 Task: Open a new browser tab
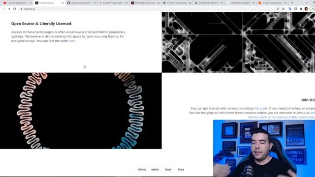[292, 3]
